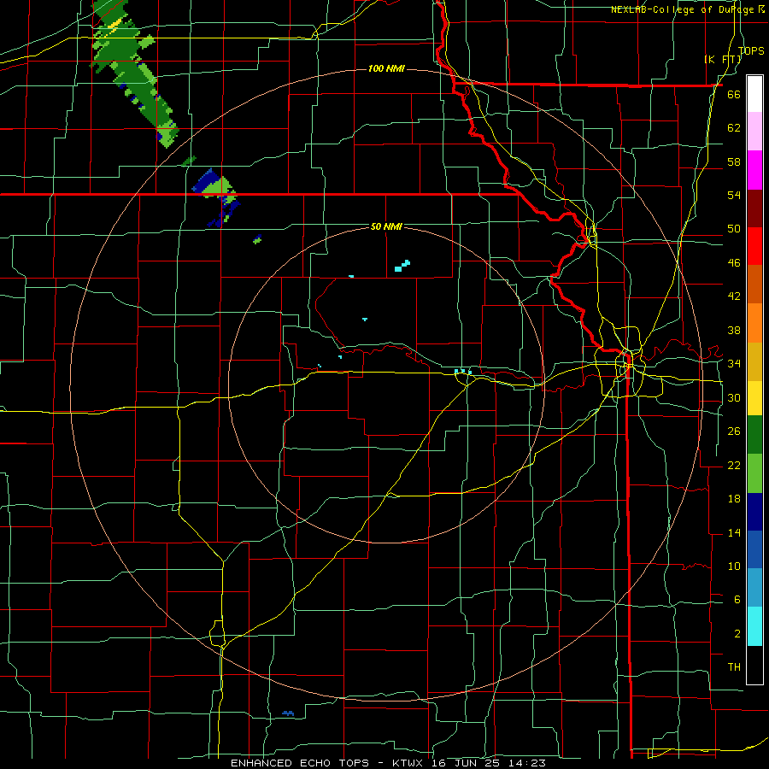Image resolution: width=769 pixels, height=769 pixels.
Task: Select the black TH threshold swatch
Action: click(x=754, y=665)
